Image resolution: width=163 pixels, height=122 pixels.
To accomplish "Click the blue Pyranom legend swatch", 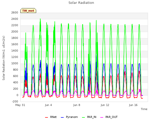I will (x=62, y=117).
